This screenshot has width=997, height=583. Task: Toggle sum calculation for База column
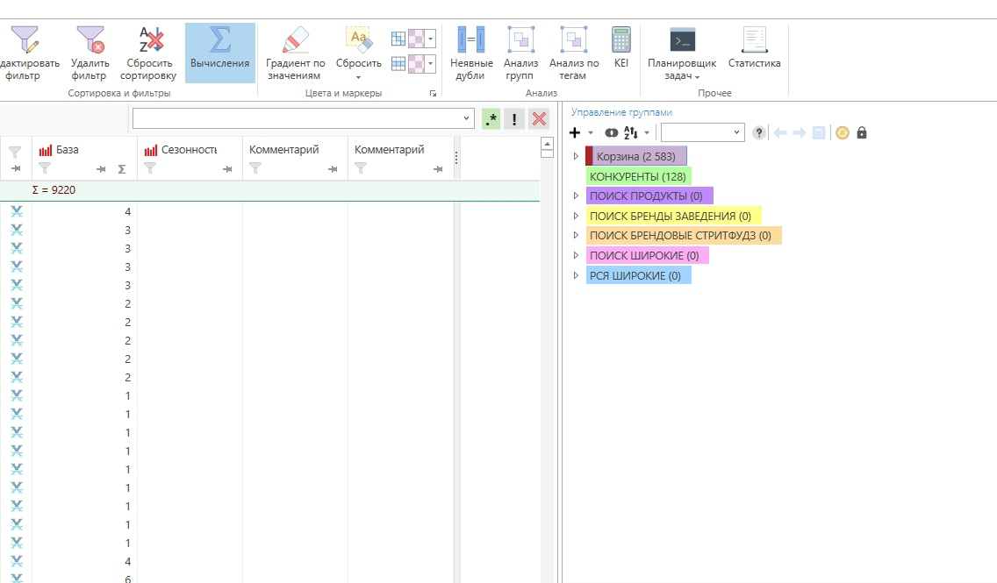point(121,169)
